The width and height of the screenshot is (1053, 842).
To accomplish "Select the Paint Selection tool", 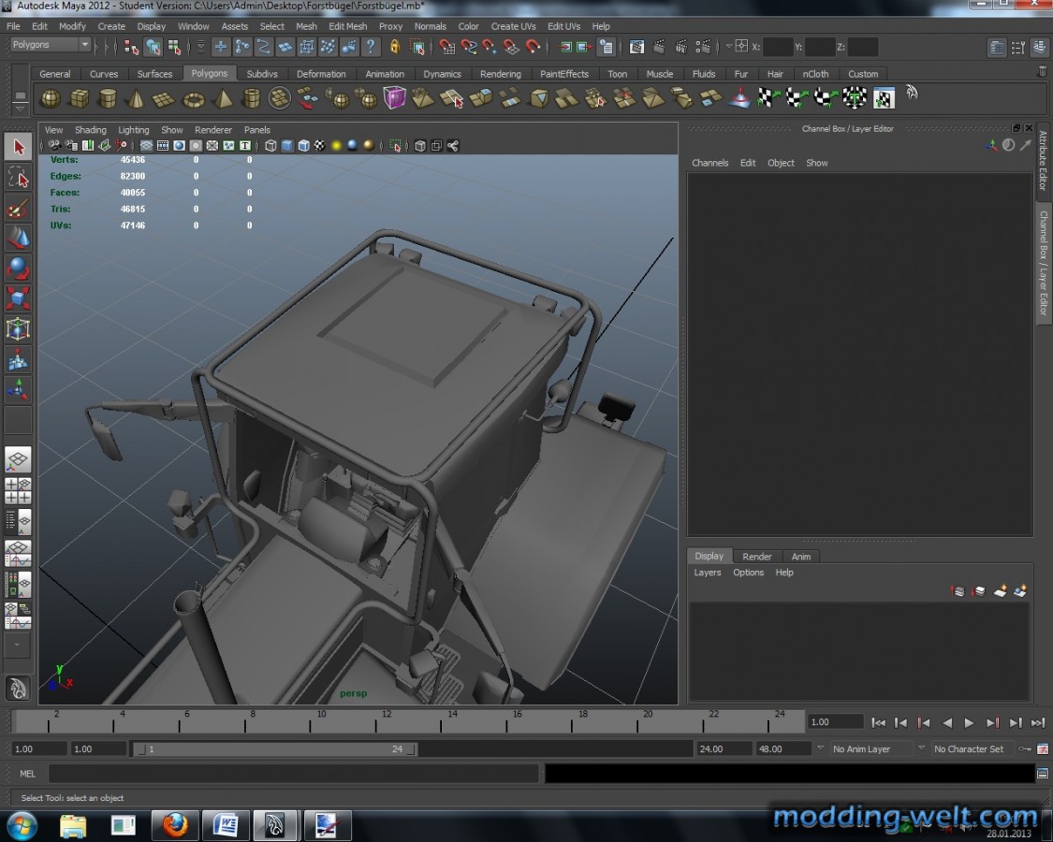I will pos(18,209).
